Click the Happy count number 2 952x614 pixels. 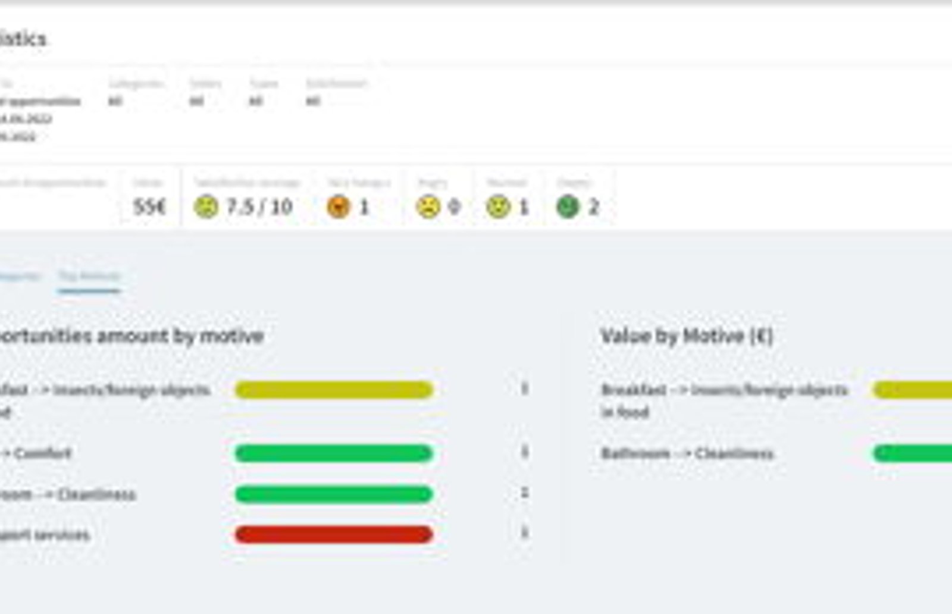click(593, 207)
